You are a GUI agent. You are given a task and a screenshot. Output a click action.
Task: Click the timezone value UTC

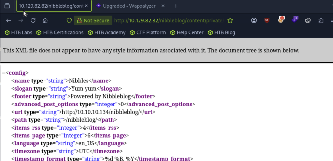click(x=84, y=151)
